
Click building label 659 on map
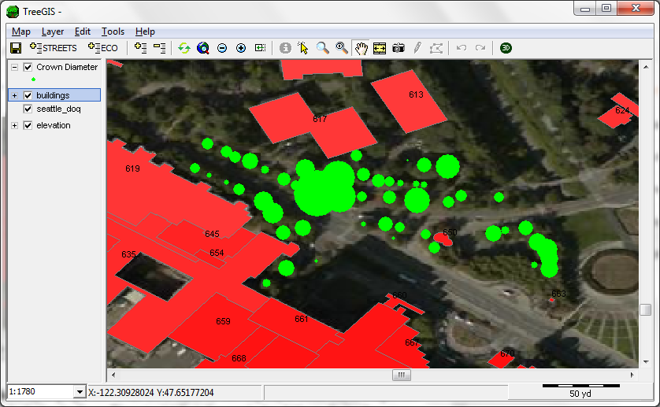tap(223, 321)
